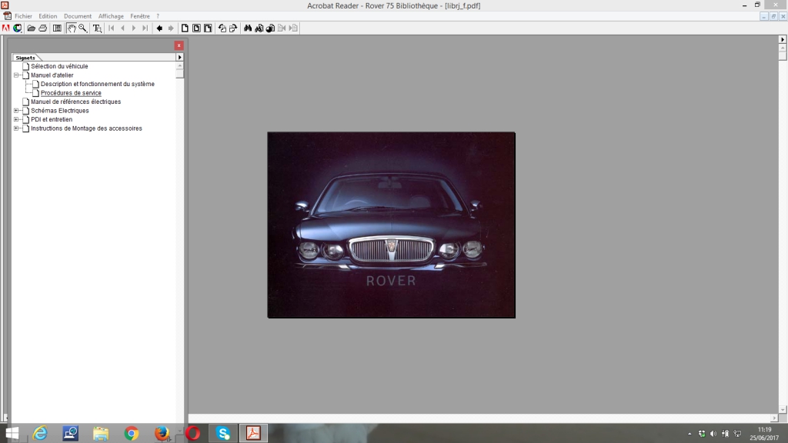Open the taskbar clock showing 11:19

764,434
